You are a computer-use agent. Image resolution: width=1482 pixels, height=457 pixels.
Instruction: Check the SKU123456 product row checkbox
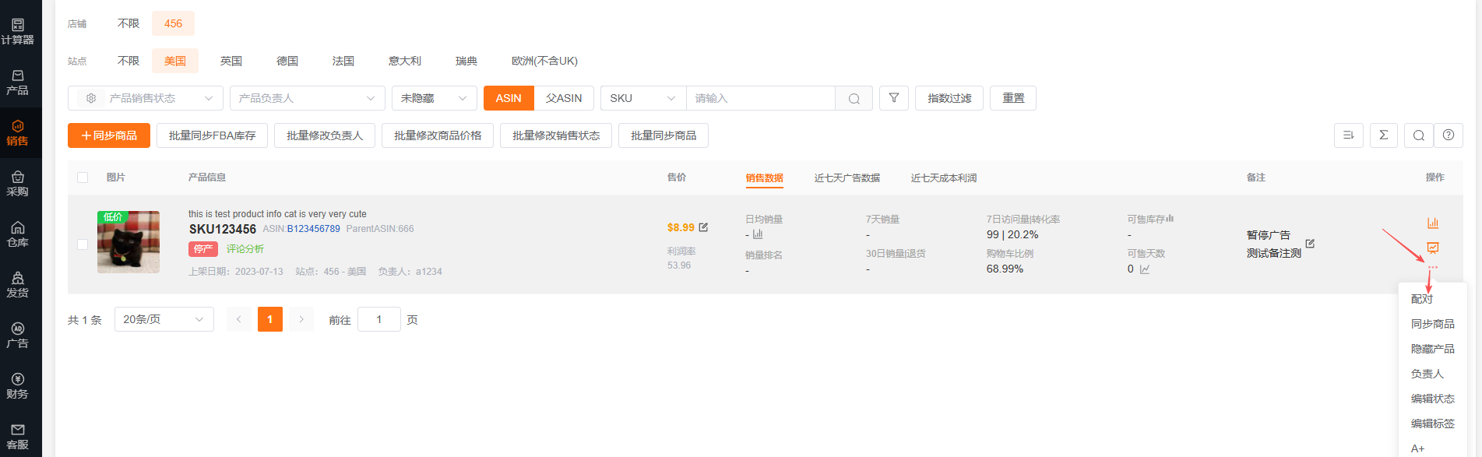83,244
